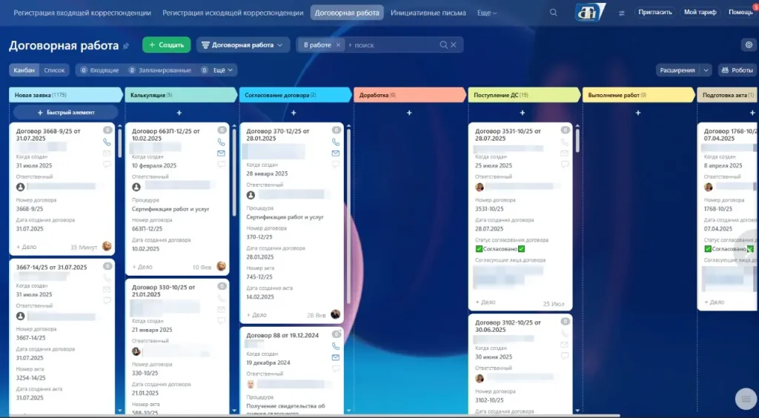Viewport: 759px width, 418px height.
Task: Select the Канбан view toggle
Action: tap(24, 70)
